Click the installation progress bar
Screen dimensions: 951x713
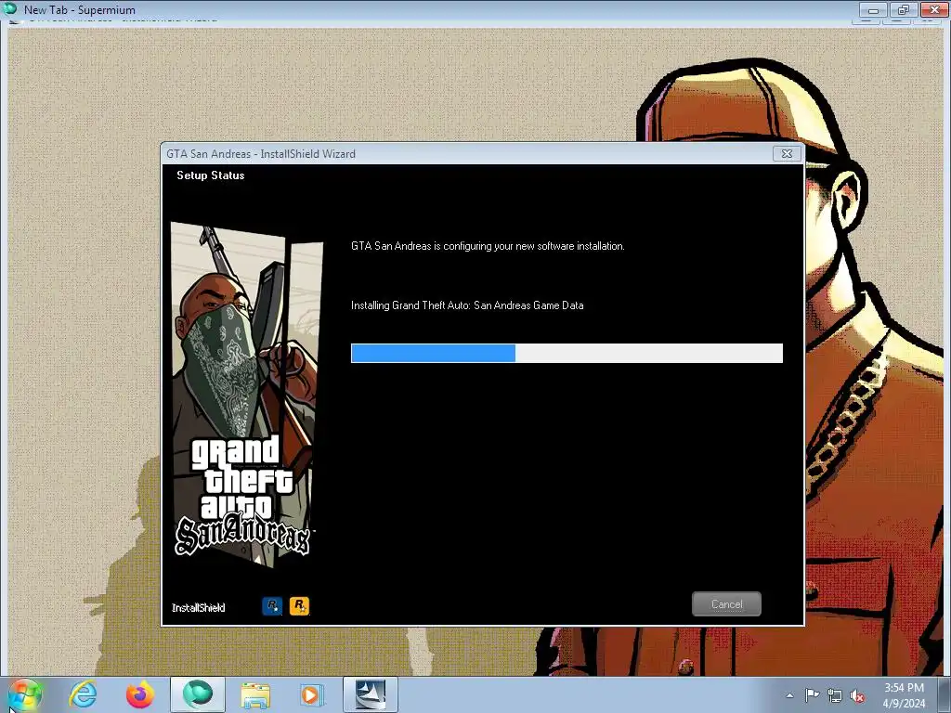pyautogui.click(x=567, y=354)
